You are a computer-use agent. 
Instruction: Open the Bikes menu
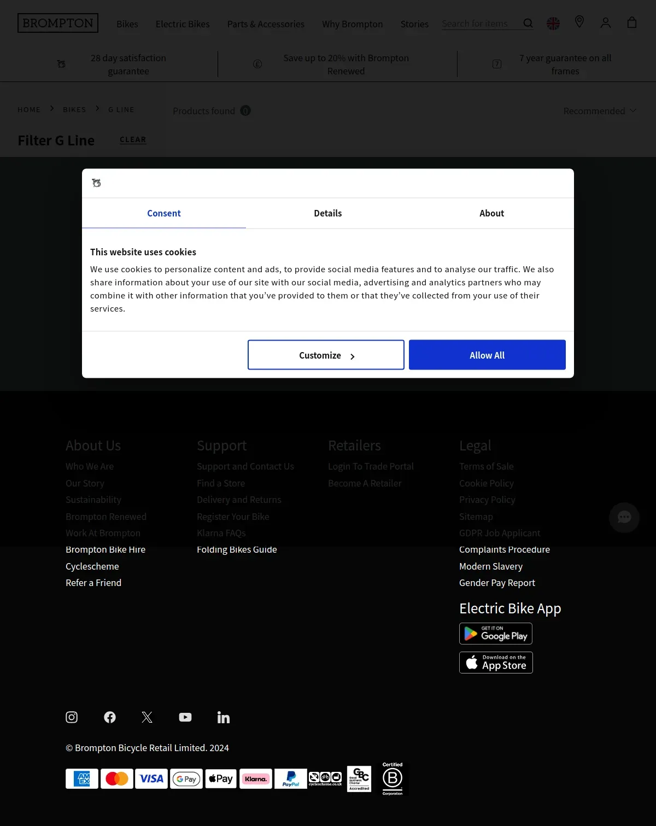click(127, 24)
